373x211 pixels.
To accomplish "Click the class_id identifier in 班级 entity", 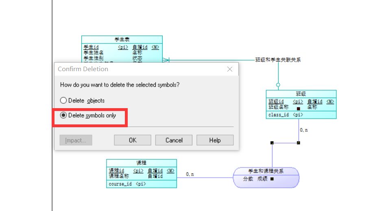I will pos(279,115).
